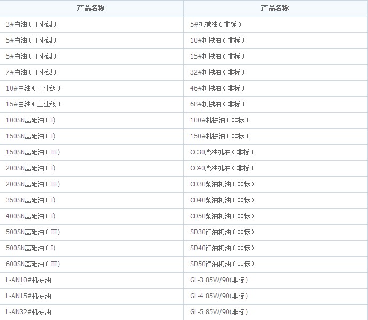This screenshot has width=368, height=320.
Task: Click the 350SN基础油（I） product
Action: 31,200
